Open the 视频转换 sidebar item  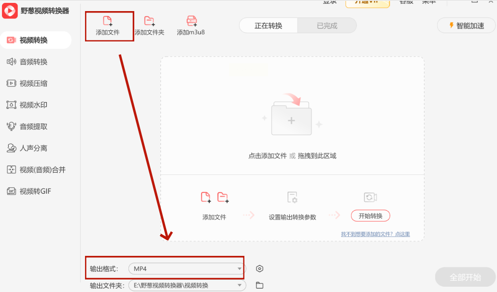coord(36,40)
